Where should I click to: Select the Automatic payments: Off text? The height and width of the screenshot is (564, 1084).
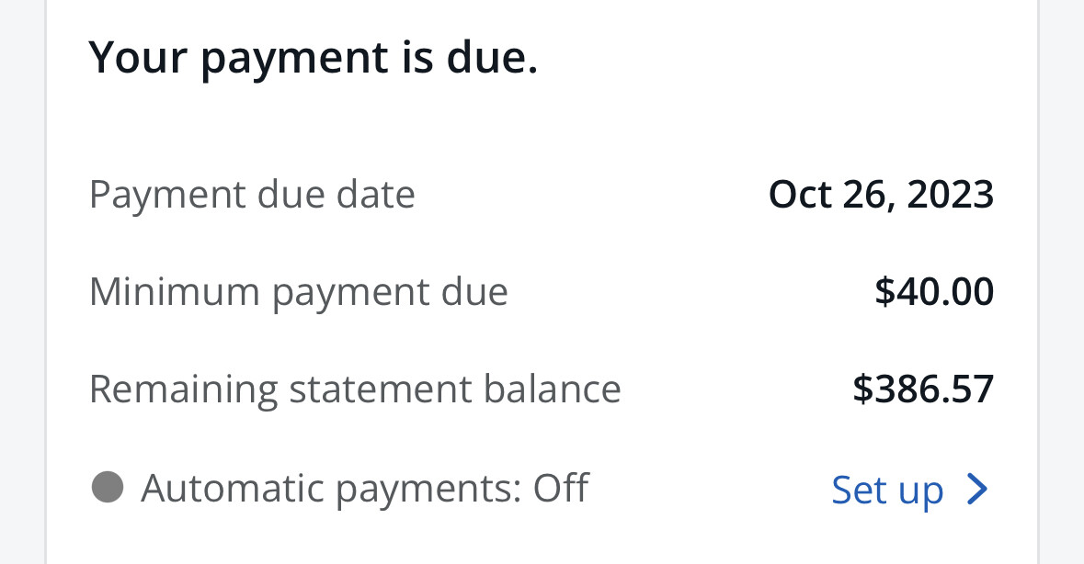[x=364, y=488]
